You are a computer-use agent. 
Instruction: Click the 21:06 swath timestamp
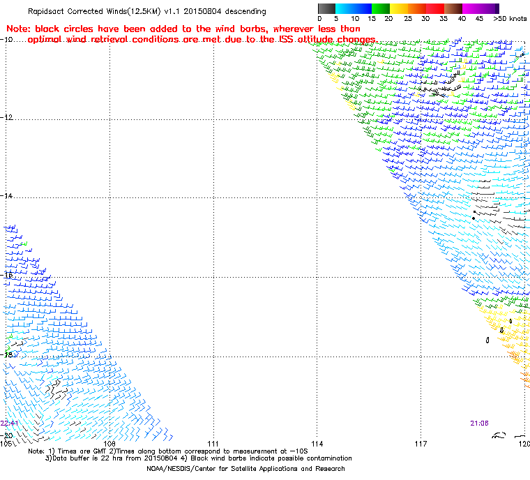coord(479,423)
